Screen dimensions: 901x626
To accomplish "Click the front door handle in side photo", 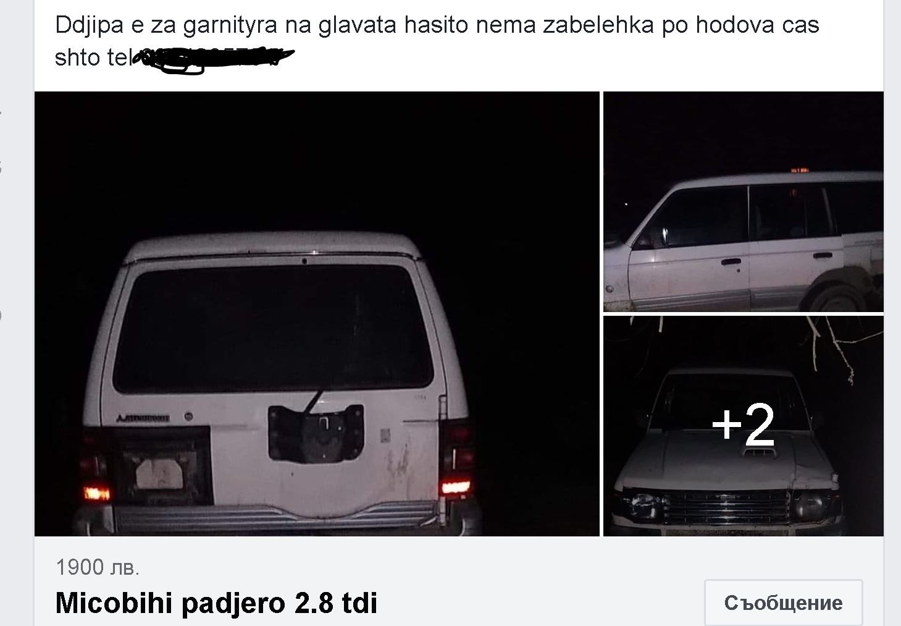I will point(730,263).
